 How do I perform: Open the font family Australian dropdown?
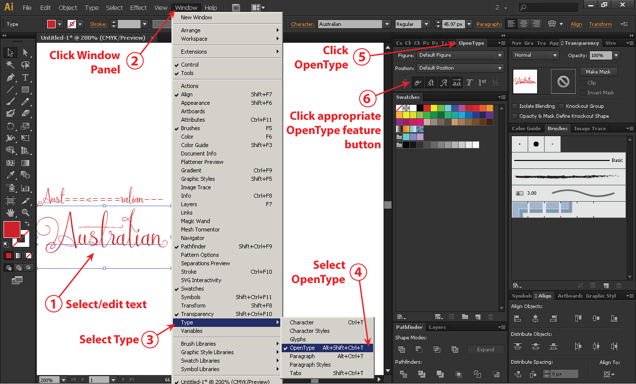pos(387,24)
